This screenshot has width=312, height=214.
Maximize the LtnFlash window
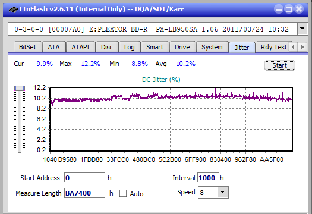click(289, 9)
